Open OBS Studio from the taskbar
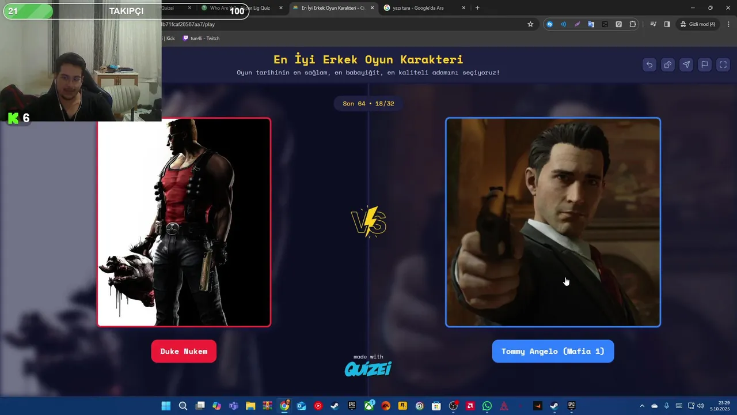This screenshot has width=737, height=415. coord(453,406)
